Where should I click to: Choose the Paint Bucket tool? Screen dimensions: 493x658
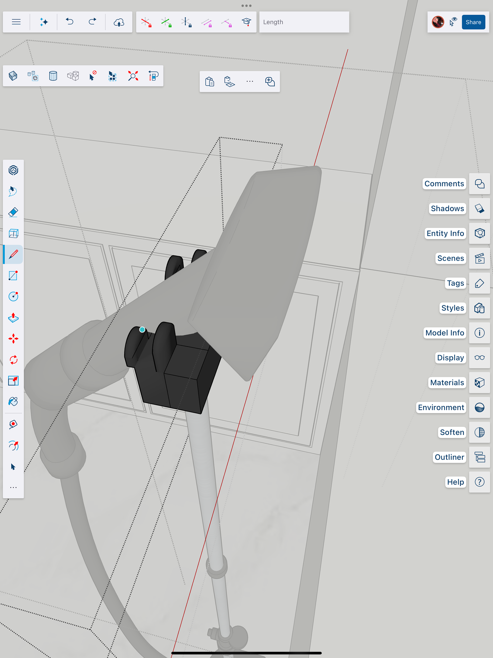13,401
